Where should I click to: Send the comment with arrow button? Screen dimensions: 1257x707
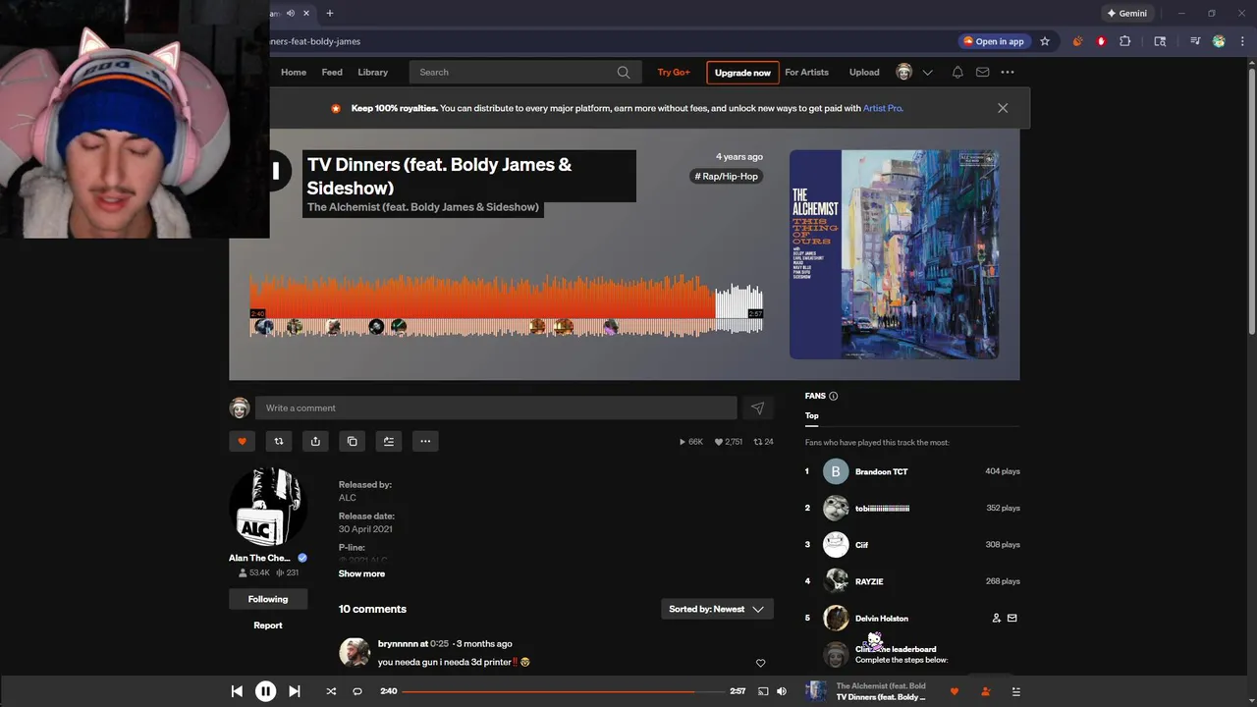click(757, 408)
